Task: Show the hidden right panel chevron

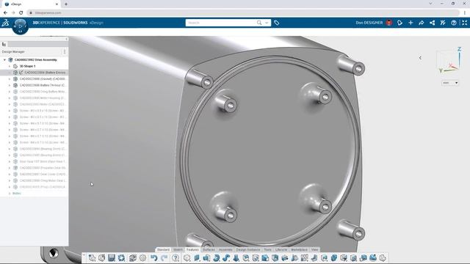Action: pyautogui.click(x=420, y=57)
